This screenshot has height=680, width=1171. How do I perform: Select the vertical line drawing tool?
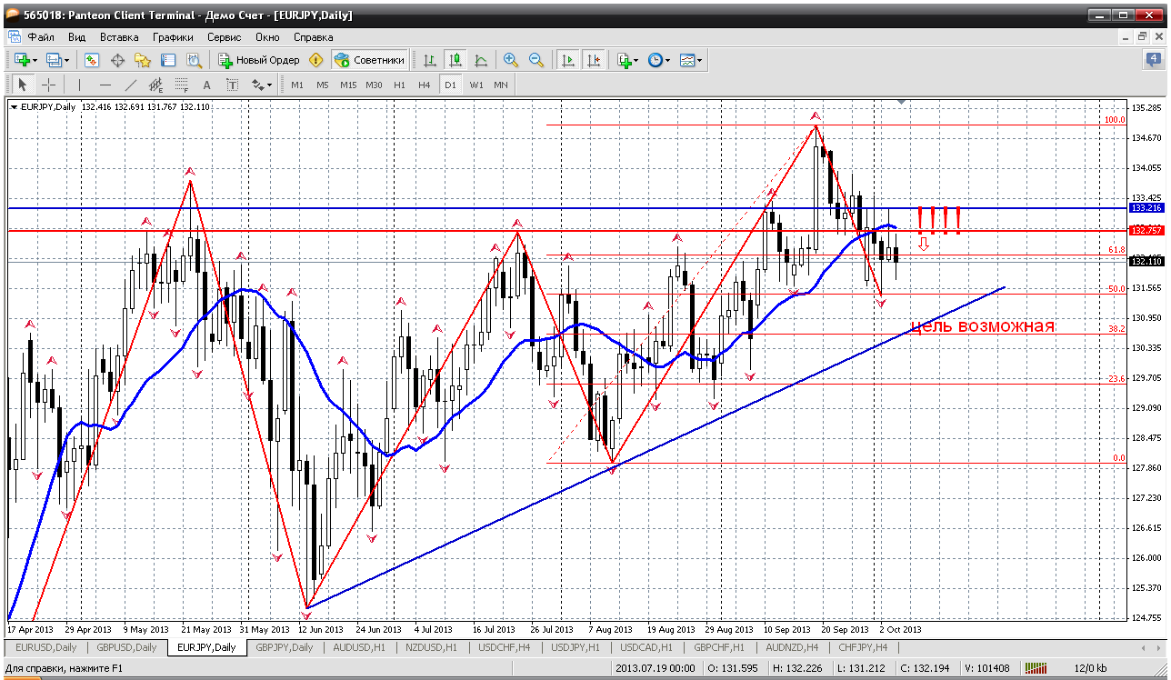[79, 85]
